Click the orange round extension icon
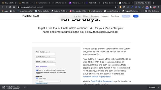Screen dimensions: 161x90 120,7
